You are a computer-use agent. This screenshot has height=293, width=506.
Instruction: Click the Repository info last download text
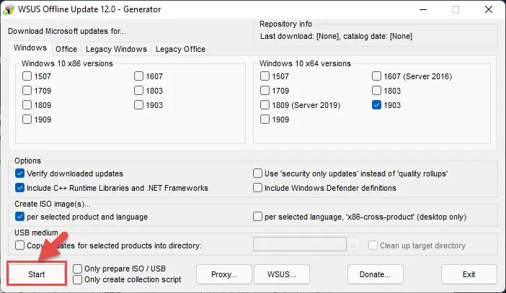click(x=336, y=36)
